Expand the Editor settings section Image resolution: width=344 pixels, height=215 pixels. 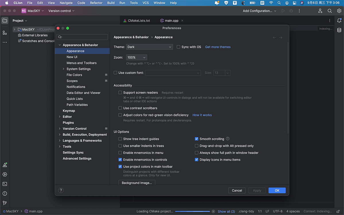[60, 117]
